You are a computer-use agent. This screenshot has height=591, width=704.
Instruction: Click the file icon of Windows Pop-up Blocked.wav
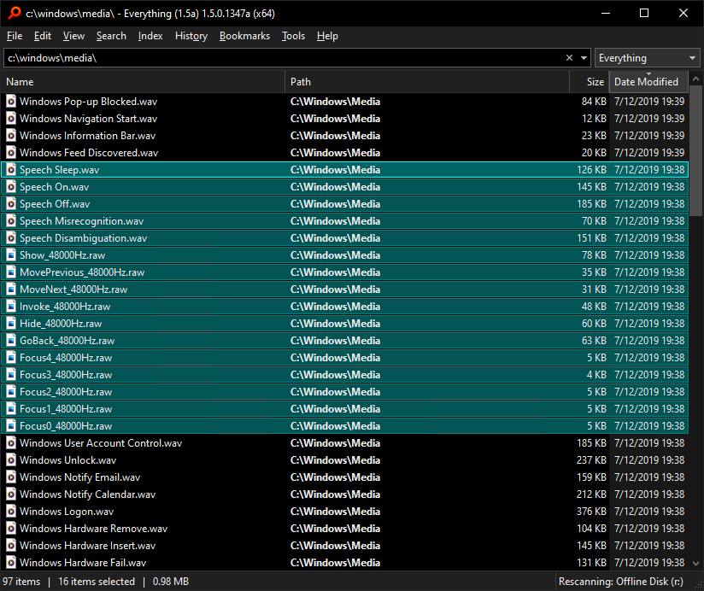pyautogui.click(x=11, y=102)
